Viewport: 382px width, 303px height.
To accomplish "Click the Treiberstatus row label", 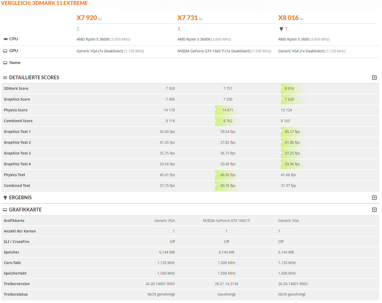I will click(16, 294).
